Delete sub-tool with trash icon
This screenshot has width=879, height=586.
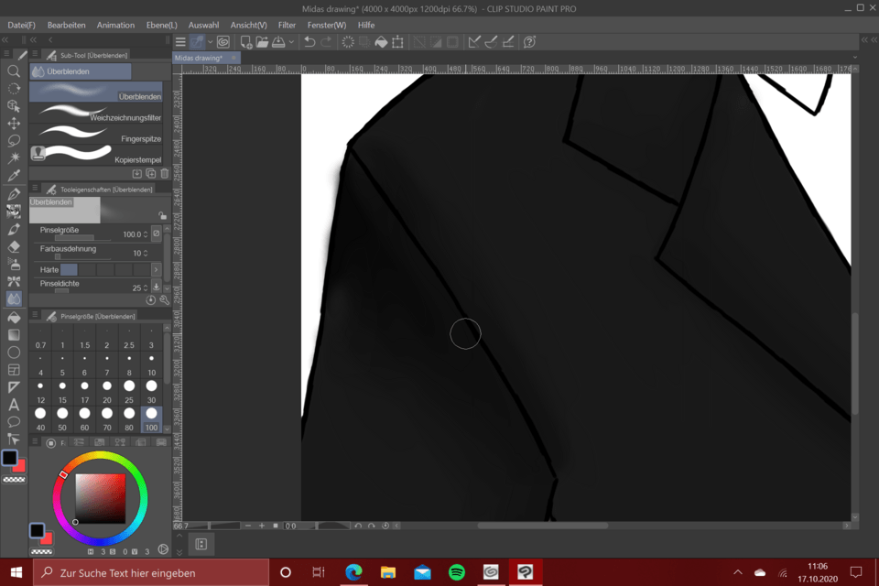coord(165,173)
